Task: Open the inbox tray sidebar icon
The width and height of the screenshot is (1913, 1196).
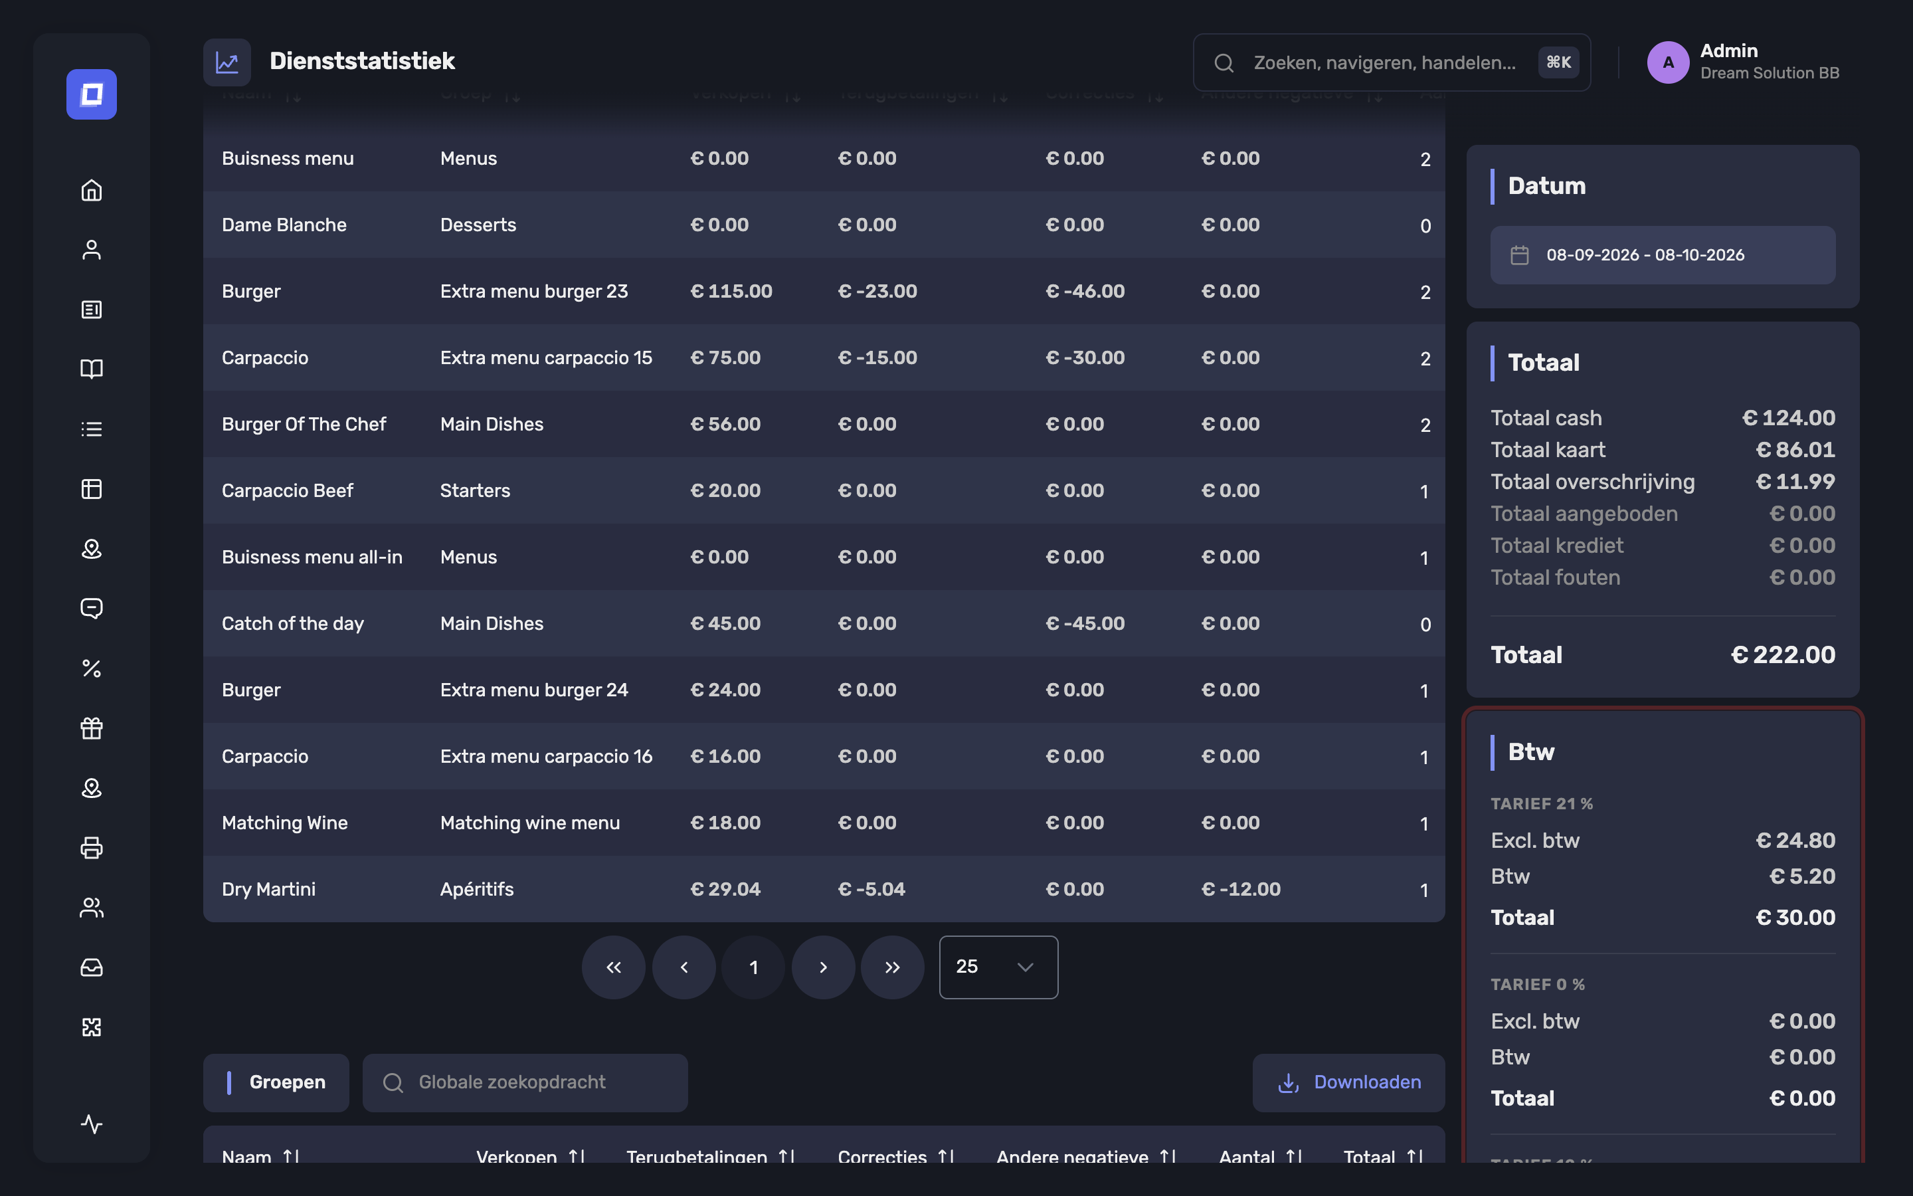Action: pyautogui.click(x=92, y=967)
